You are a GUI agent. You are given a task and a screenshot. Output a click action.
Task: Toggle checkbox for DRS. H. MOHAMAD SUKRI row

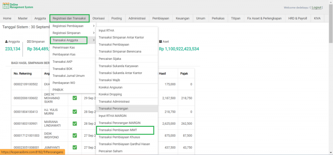[x=75, y=98]
